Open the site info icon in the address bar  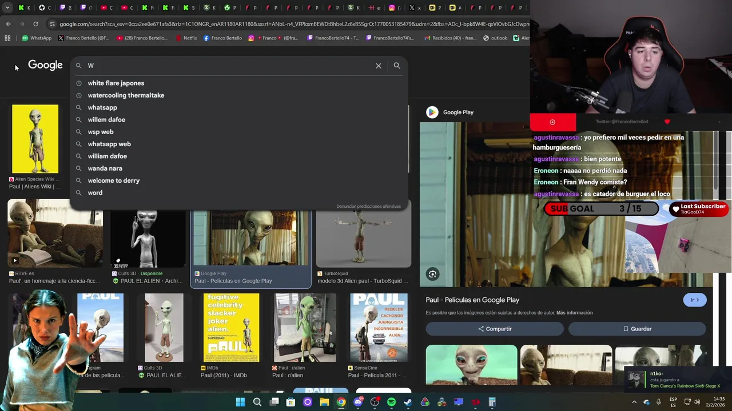[52, 24]
